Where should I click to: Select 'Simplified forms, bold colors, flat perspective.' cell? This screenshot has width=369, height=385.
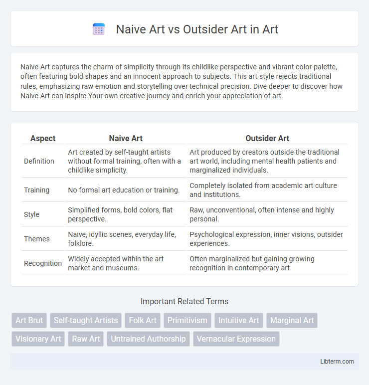[x=126, y=214]
